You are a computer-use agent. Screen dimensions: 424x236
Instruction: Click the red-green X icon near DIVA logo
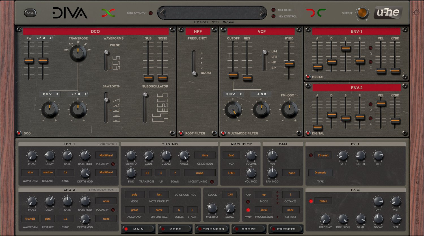tap(108, 13)
